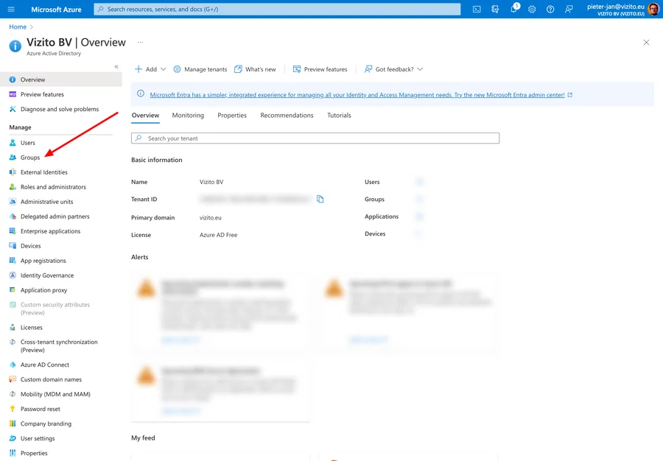Viewport: 663px width, 461px height.
Task: Open your account menu via the profile avatar
Action: [653, 9]
